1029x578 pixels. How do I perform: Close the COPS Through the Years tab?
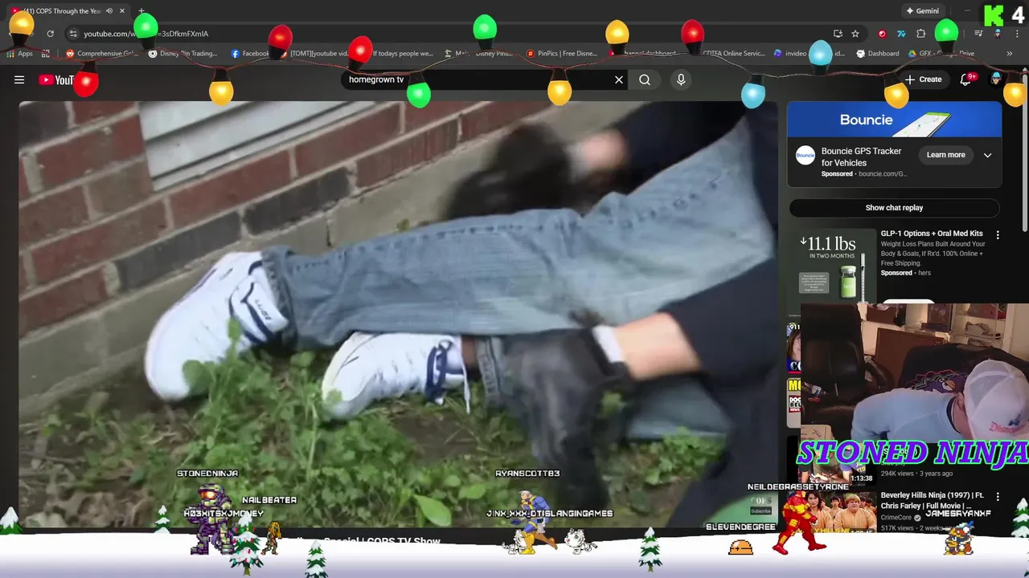point(122,11)
